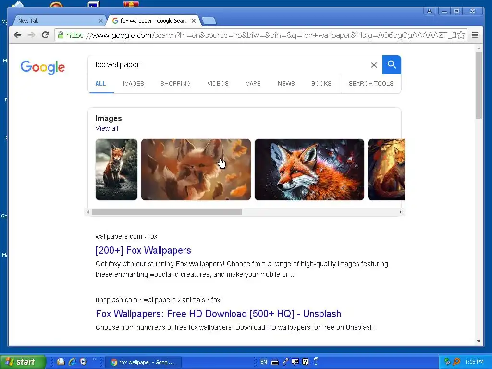Screen dimensions: 492x369
Task: Open the partially visible forest fox thumbnail
Action: coord(386,170)
